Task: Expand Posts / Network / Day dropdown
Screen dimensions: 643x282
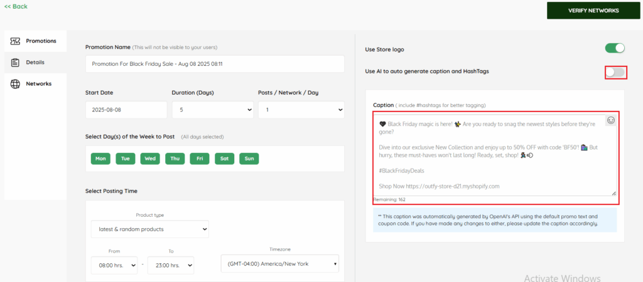Action: [301, 110]
